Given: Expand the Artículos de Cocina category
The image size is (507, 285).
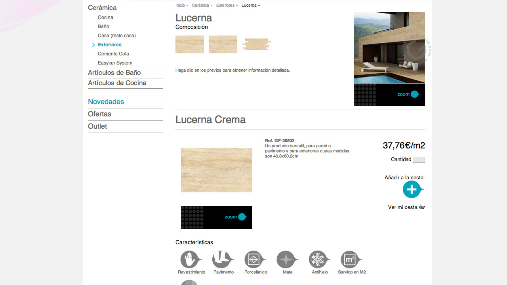Looking at the screenshot, I should (x=117, y=83).
